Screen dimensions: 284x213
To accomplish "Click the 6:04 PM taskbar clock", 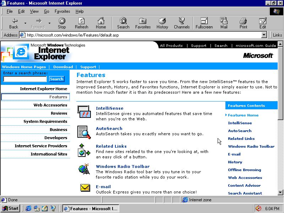I will [x=272, y=208].
